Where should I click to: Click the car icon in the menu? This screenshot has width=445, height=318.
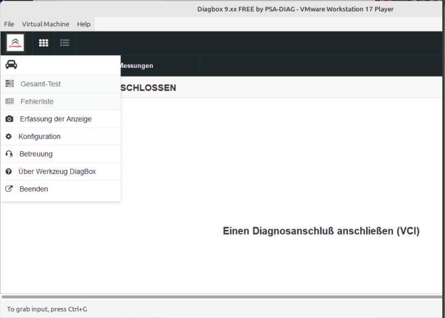(x=11, y=65)
